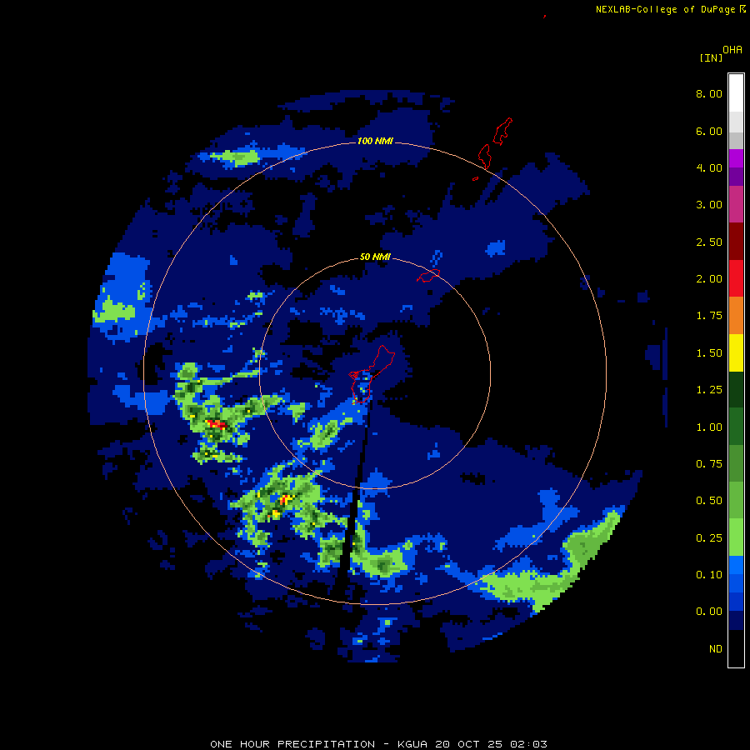Click the 50 NMI range ring label
Image resolution: width=750 pixels, height=750 pixels.
[375, 257]
